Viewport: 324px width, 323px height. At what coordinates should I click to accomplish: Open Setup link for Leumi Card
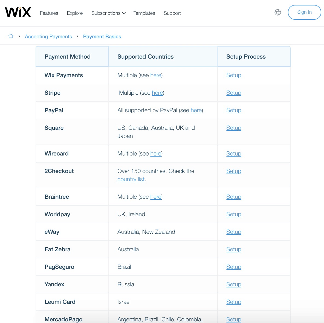[234, 302]
